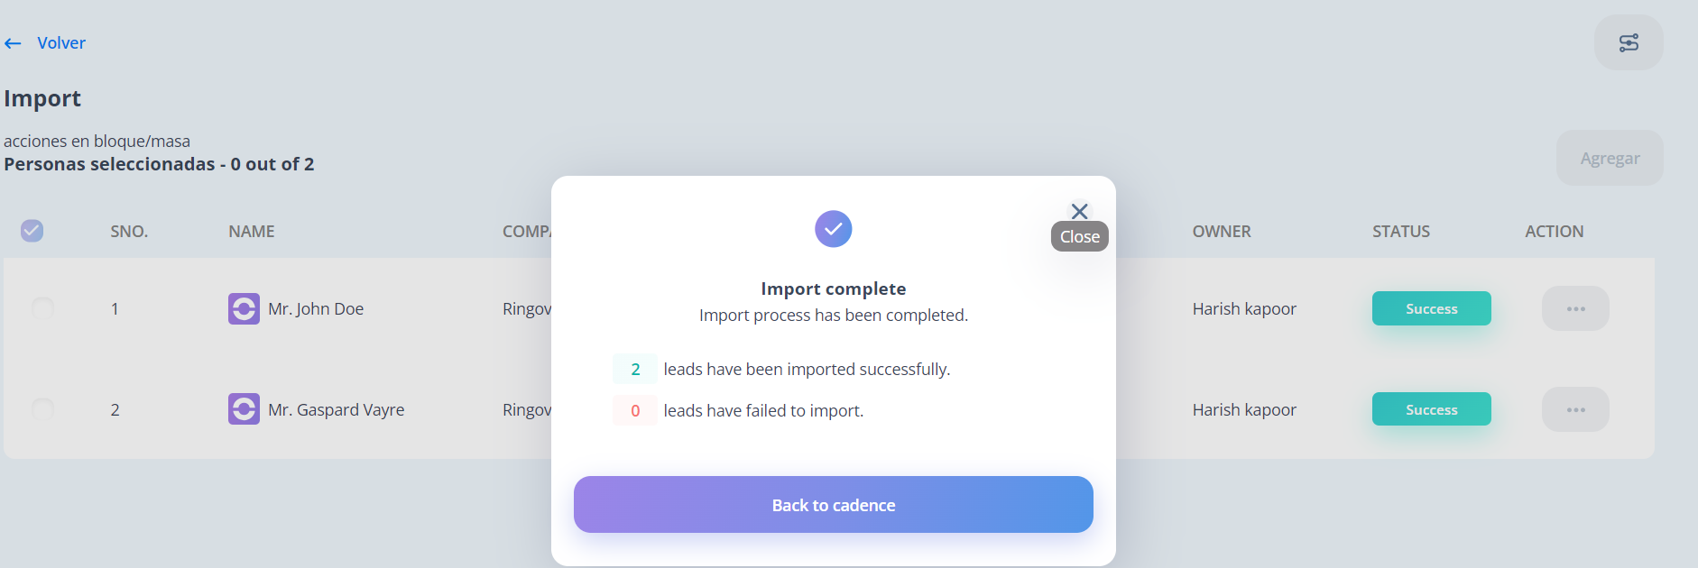Image resolution: width=1698 pixels, height=568 pixels.
Task: Select the checkbox for row 2
Action: pyautogui.click(x=42, y=409)
